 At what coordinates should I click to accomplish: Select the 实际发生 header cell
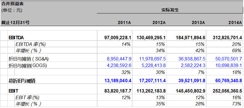pyautogui.click(x=170, y=10)
